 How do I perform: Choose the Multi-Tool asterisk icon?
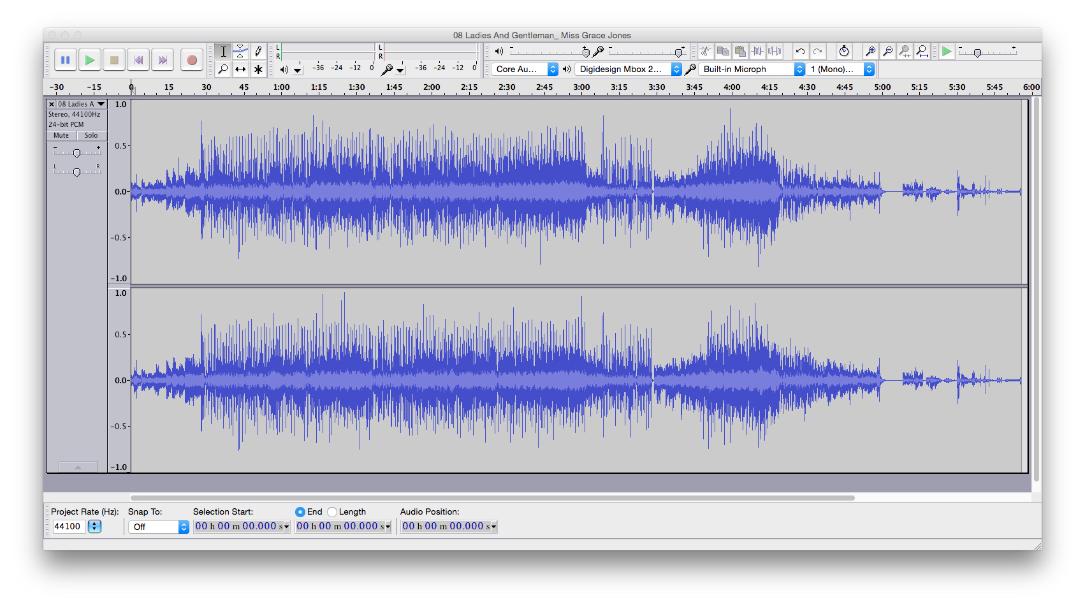(x=258, y=70)
